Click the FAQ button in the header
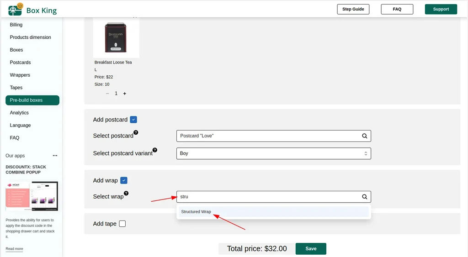This screenshot has height=257, width=468. [x=397, y=9]
